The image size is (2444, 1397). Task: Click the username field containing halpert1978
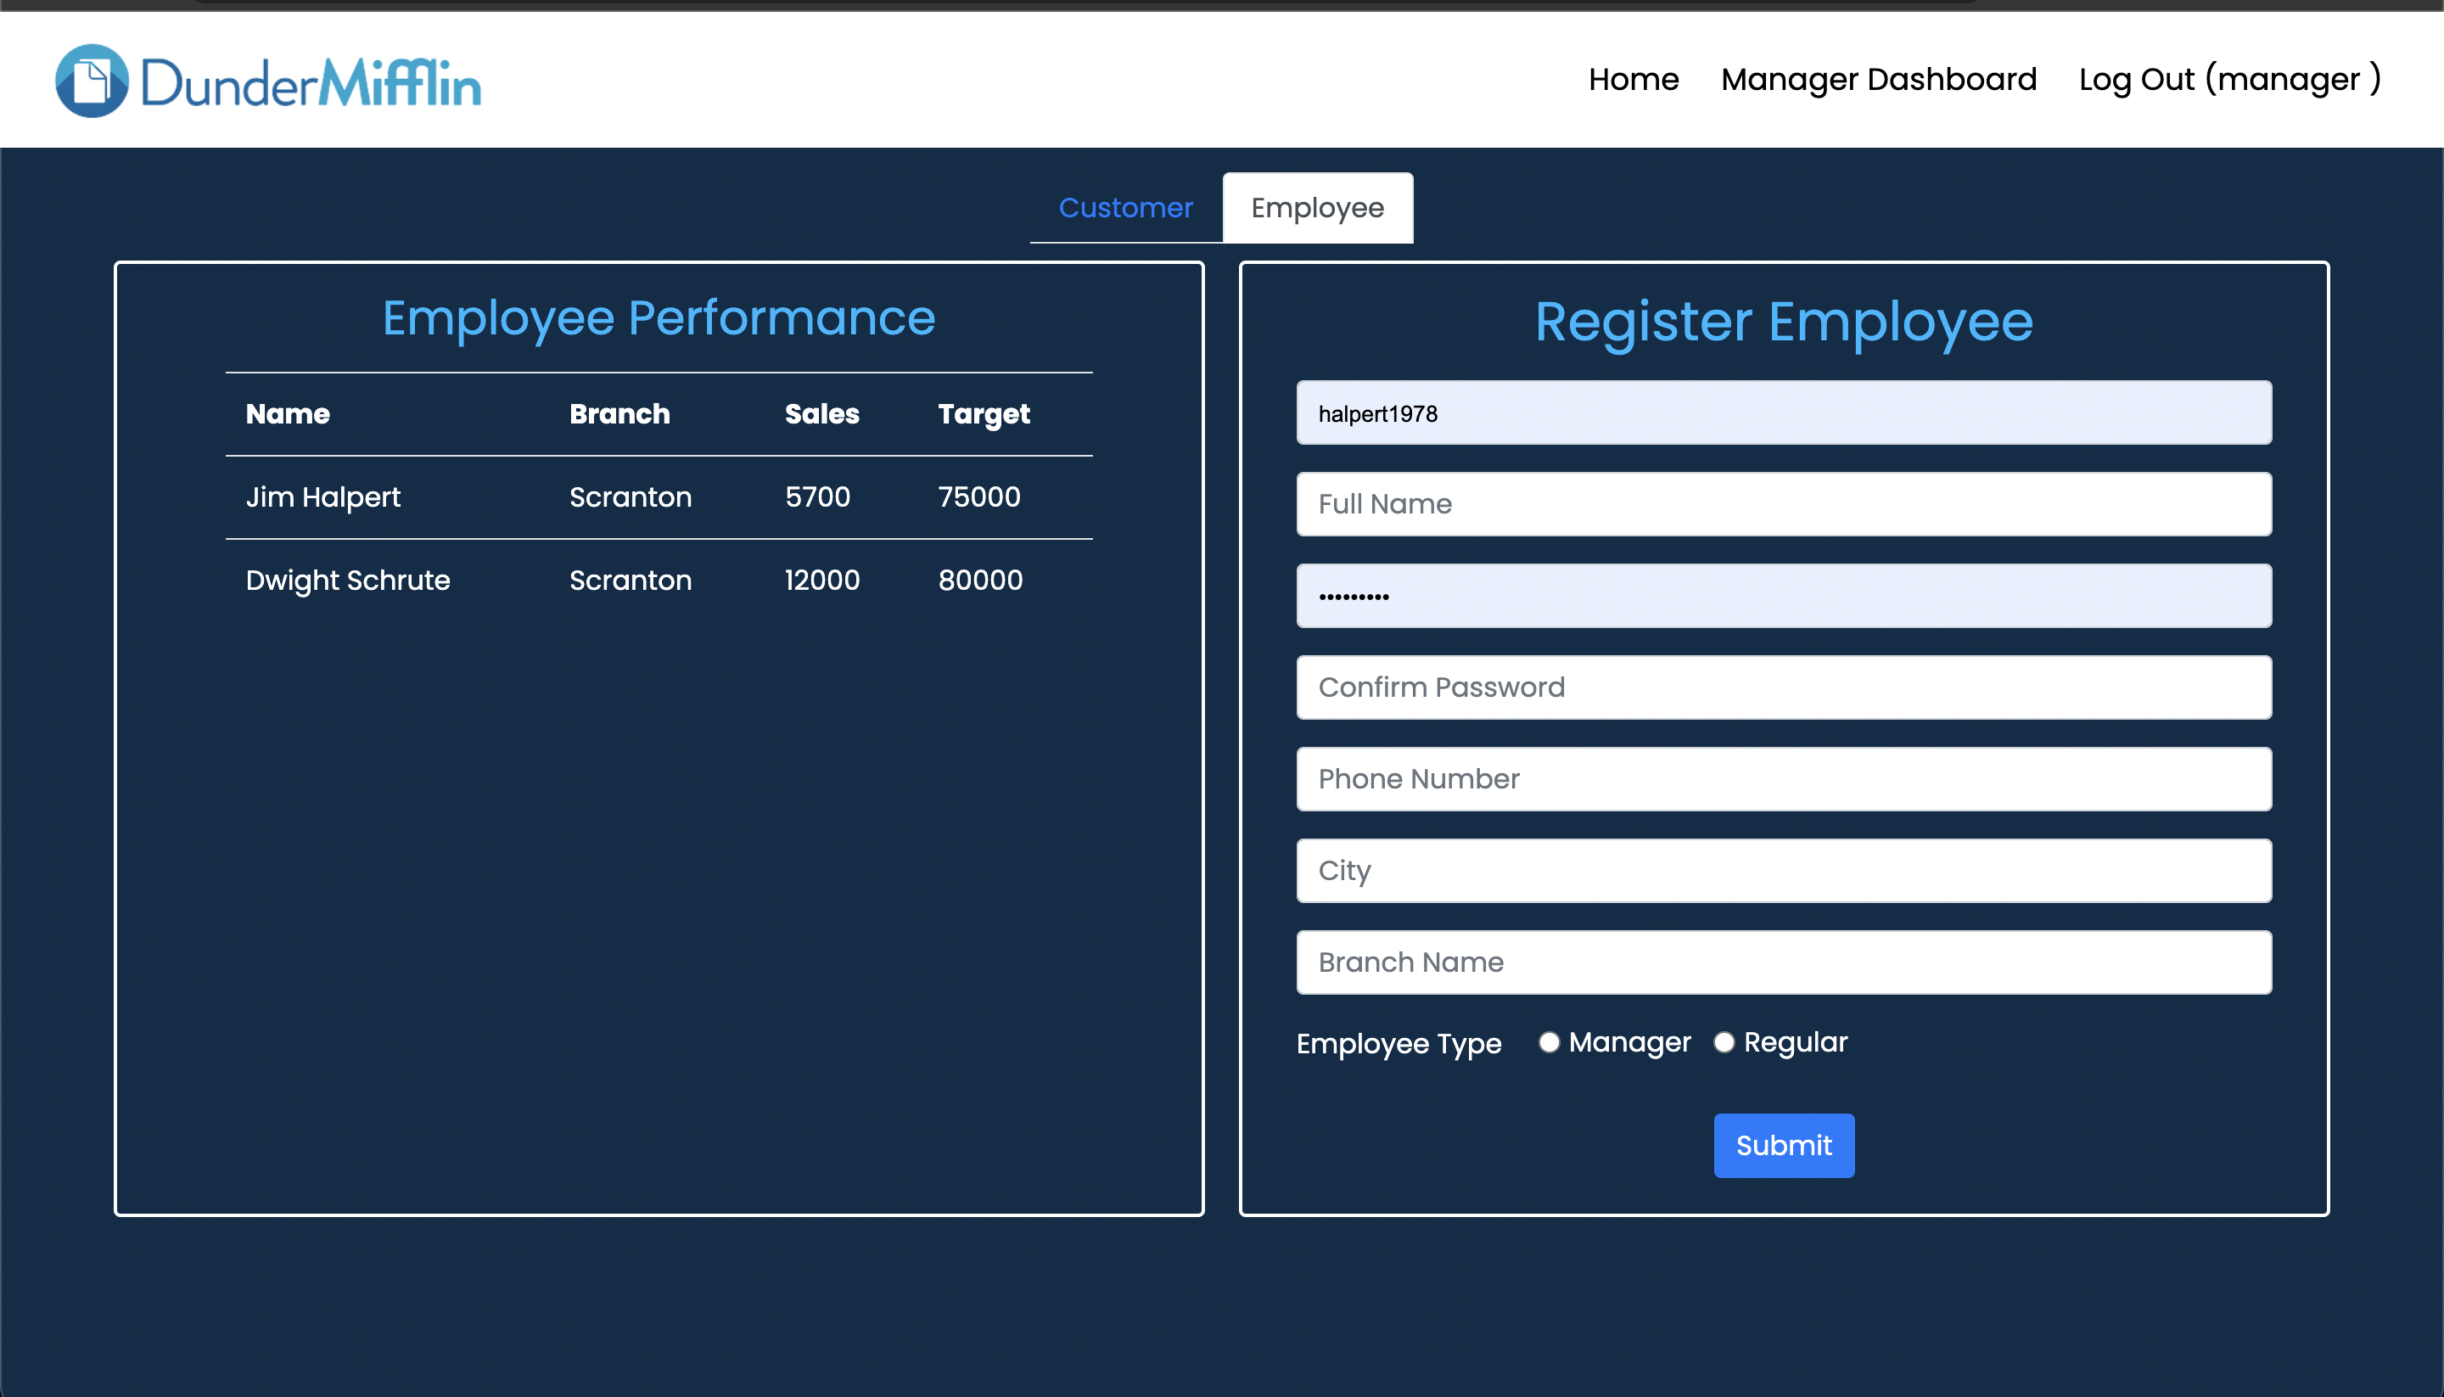(1783, 413)
